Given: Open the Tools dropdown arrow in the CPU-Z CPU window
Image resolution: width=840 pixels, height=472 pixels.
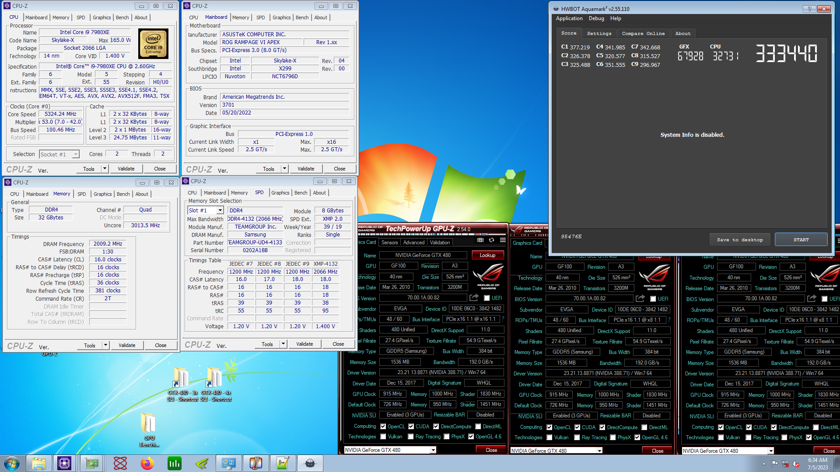Looking at the screenshot, I should point(105,169).
